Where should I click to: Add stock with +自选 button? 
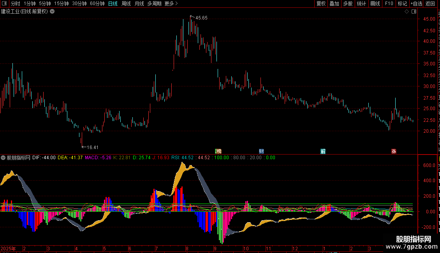[x=416, y=4]
